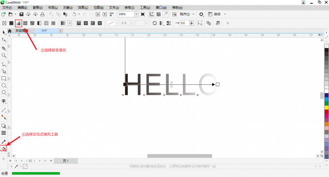Select the Rectangle tool
This screenshot has height=177, width=329.
[4, 79]
